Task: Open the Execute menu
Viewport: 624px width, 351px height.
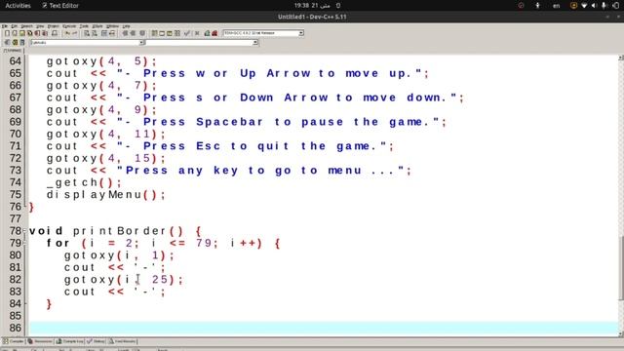Action: (x=69, y=26)
